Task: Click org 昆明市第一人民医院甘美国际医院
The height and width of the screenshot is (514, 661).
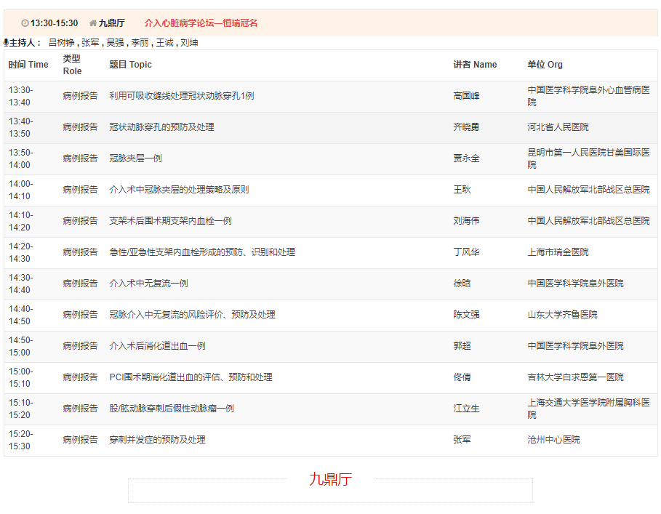Action: (588, 158)
